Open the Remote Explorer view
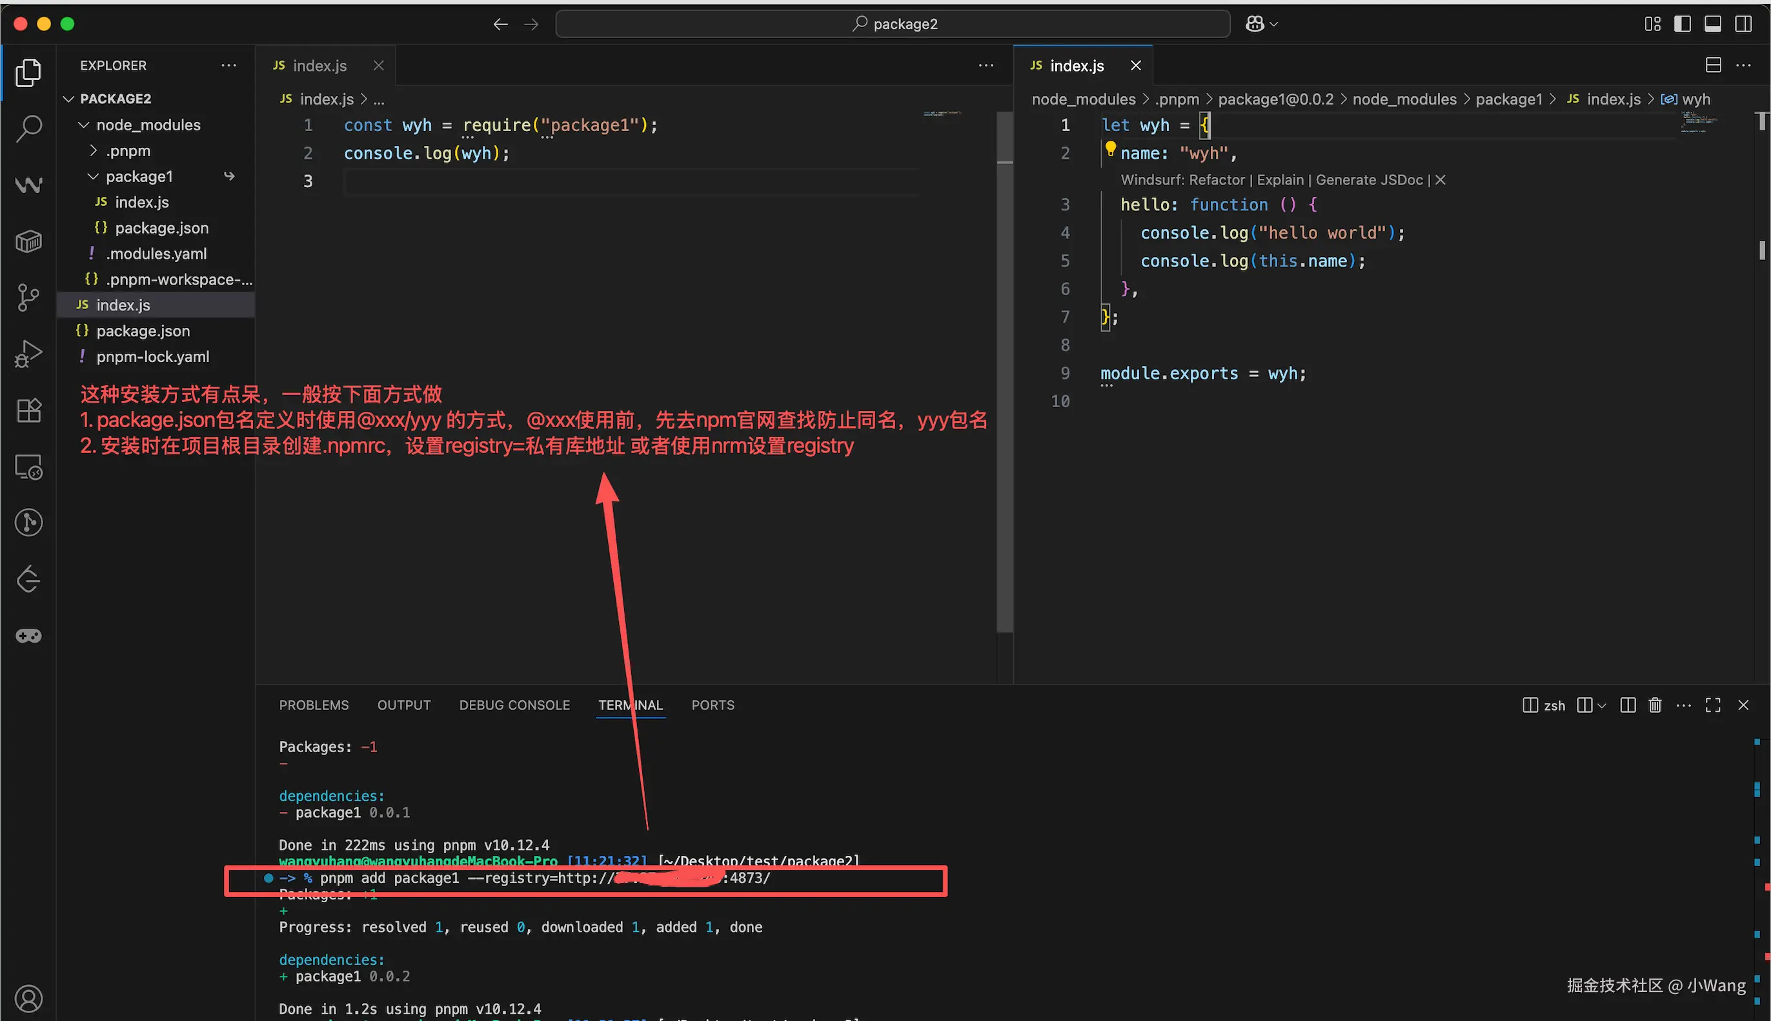 [29, 467]
